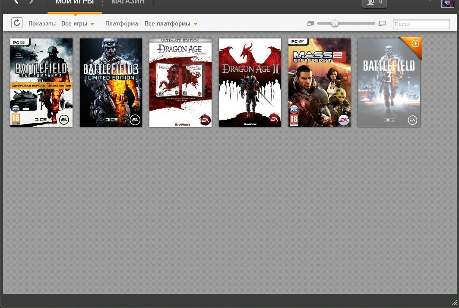Switch to the МОИ ИГРЫ tab
The image size is (459, 308).
[75, 2]
